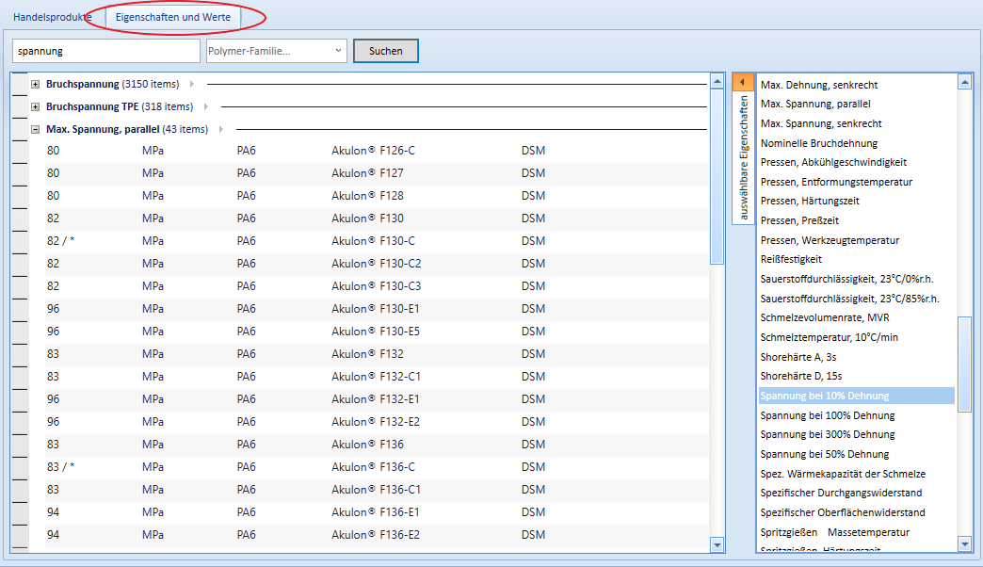Image resolution: width=983 pixels, height=567 pixels.
Task: Click the Suchen button
Action: (385, 51)
